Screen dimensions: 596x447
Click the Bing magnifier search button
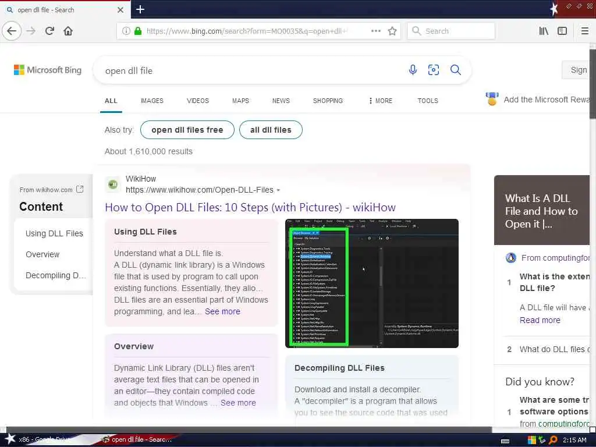pos(455,70)
